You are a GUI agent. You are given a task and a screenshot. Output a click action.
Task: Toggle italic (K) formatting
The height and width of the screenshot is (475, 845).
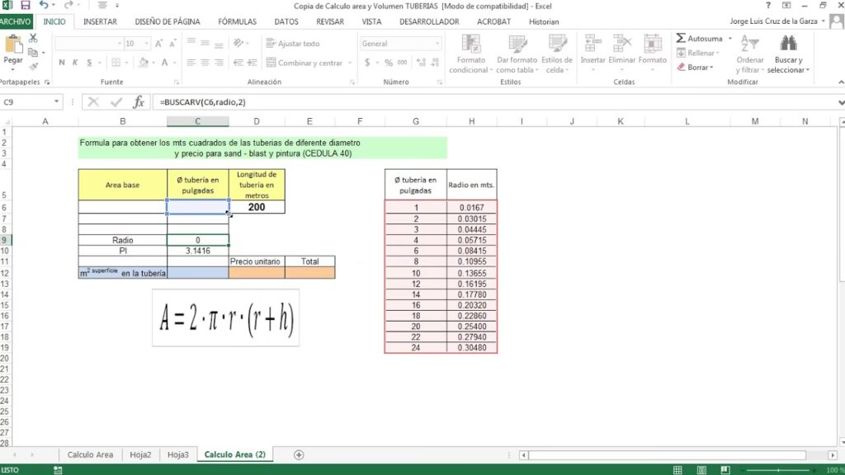(73, 63)
